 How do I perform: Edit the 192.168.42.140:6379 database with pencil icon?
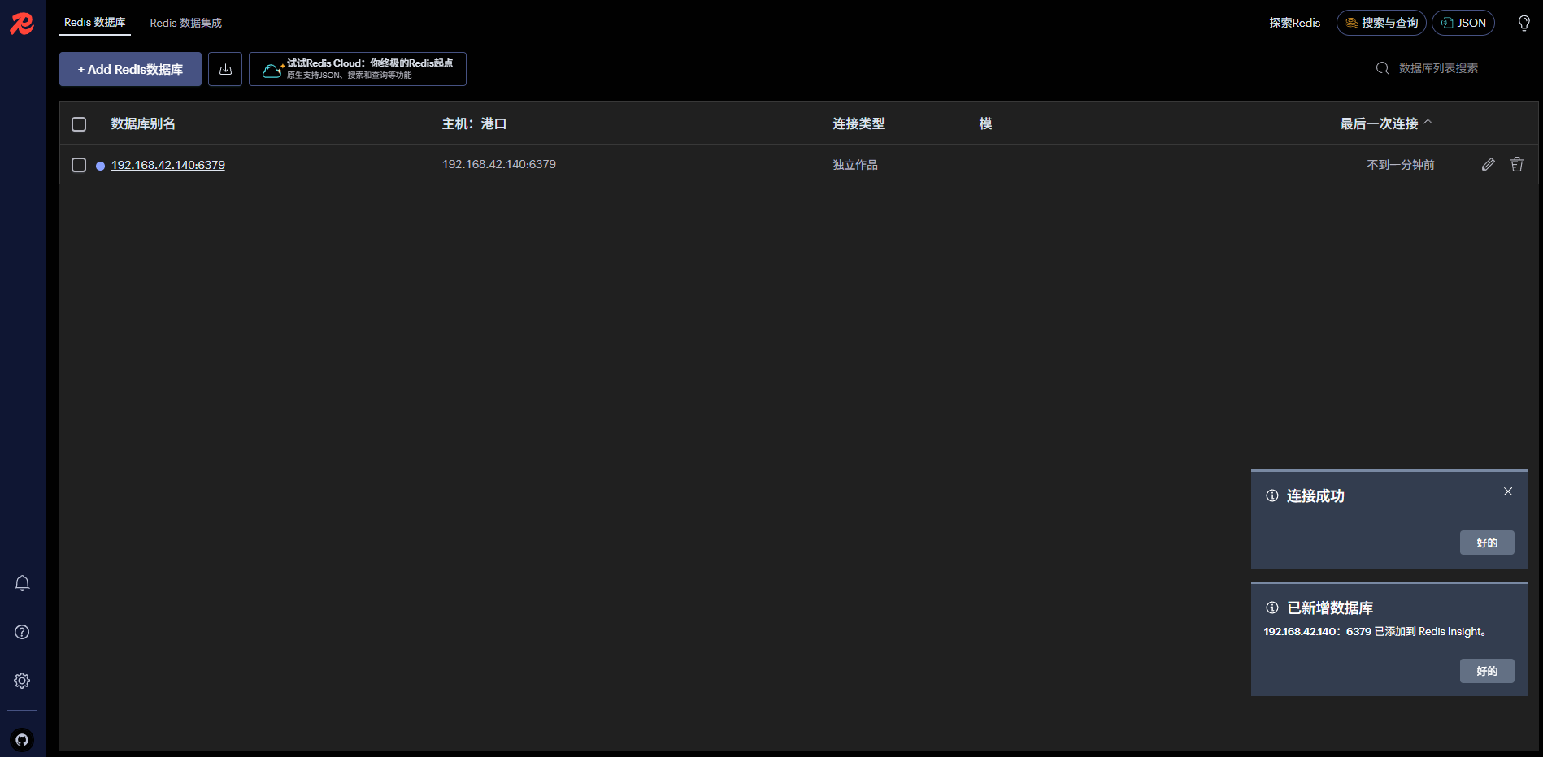point(1489,164)
